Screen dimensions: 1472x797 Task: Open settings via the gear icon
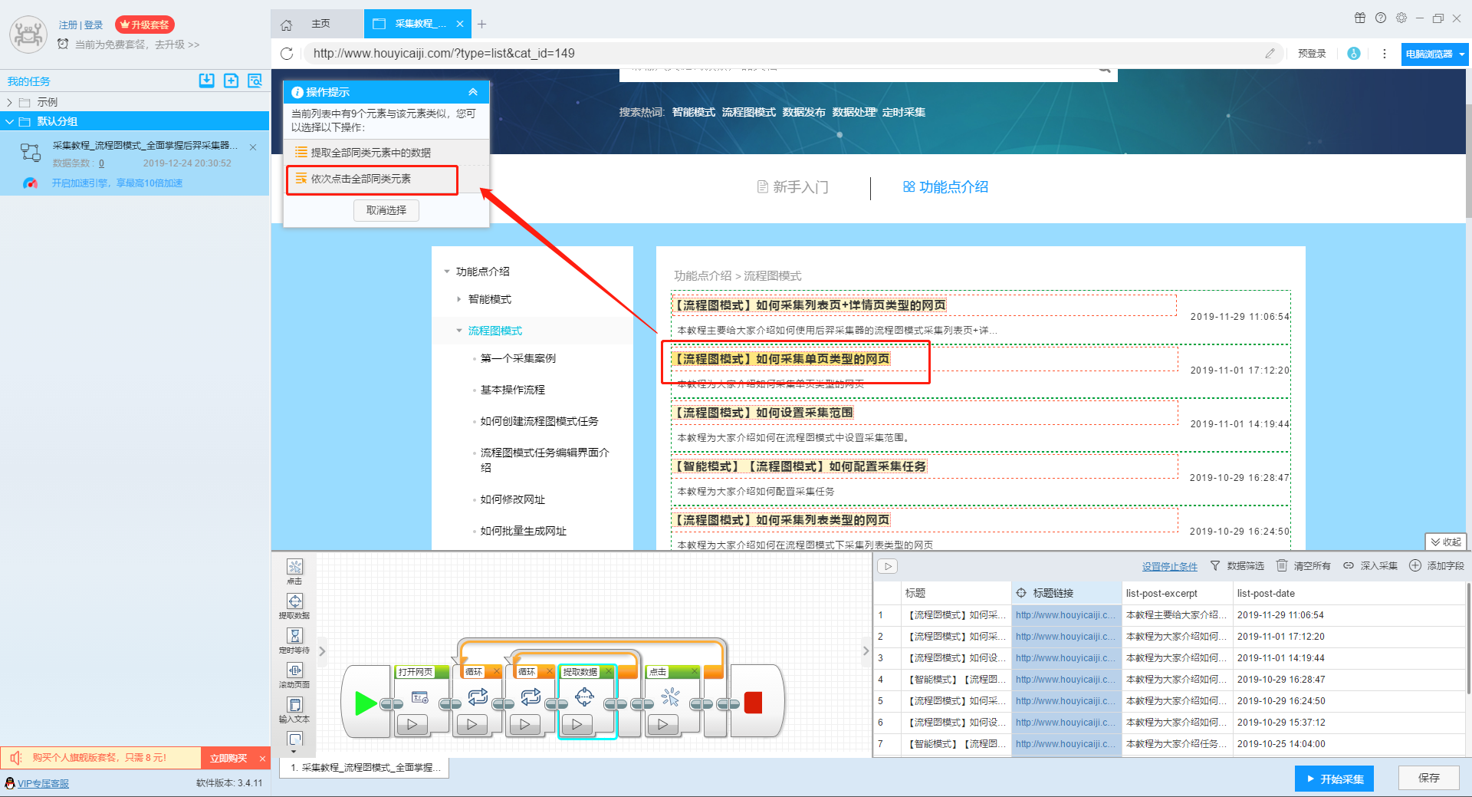click(1401, 18)
